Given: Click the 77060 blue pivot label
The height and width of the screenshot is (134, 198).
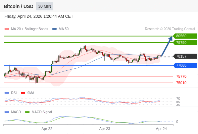Looking at the screenshot, I should point(185,65).
